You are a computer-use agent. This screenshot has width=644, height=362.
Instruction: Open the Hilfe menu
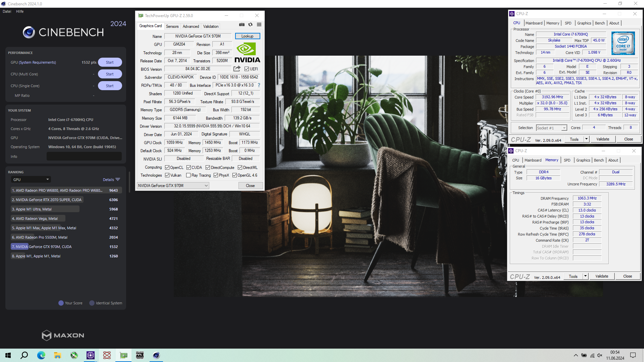pos(20,11)
